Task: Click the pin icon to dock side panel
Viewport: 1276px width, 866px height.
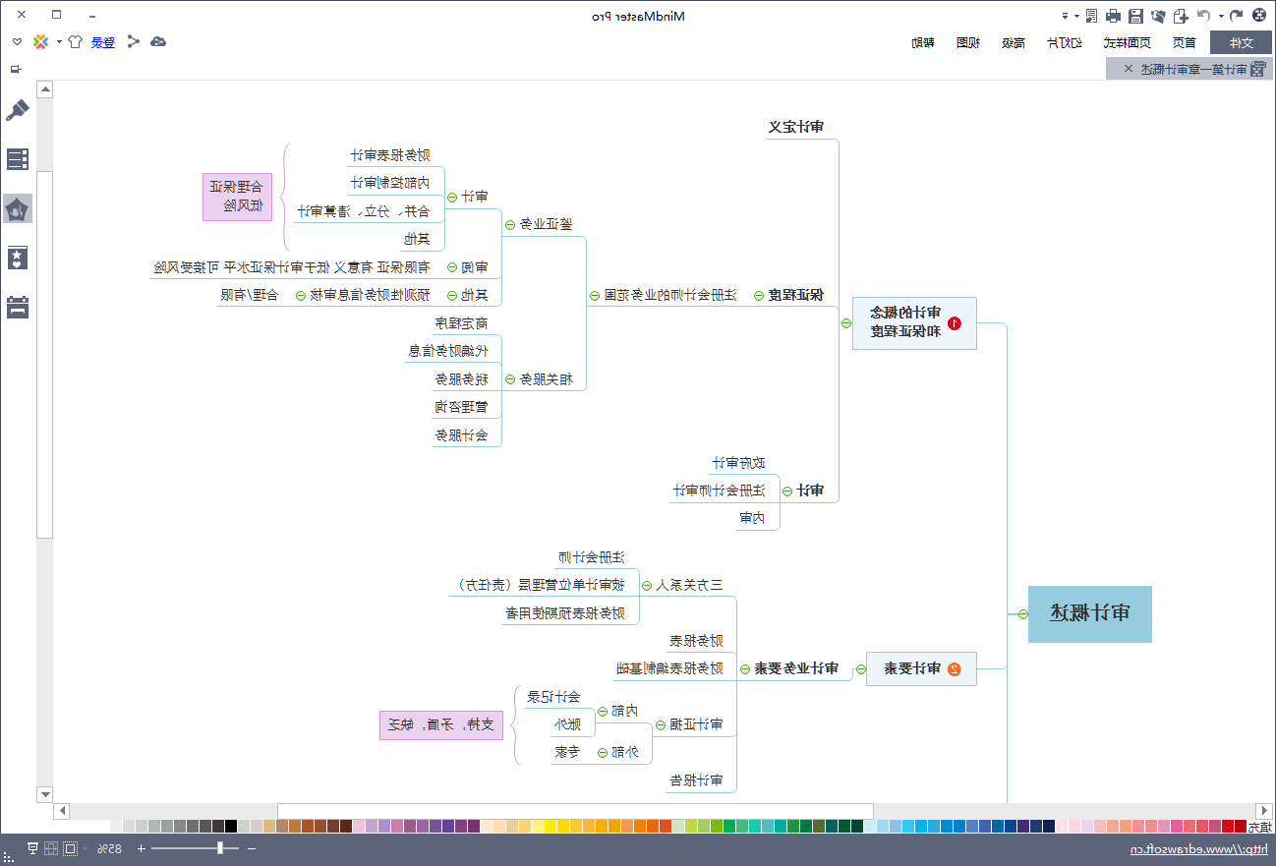Action: [x=15, y=69]
